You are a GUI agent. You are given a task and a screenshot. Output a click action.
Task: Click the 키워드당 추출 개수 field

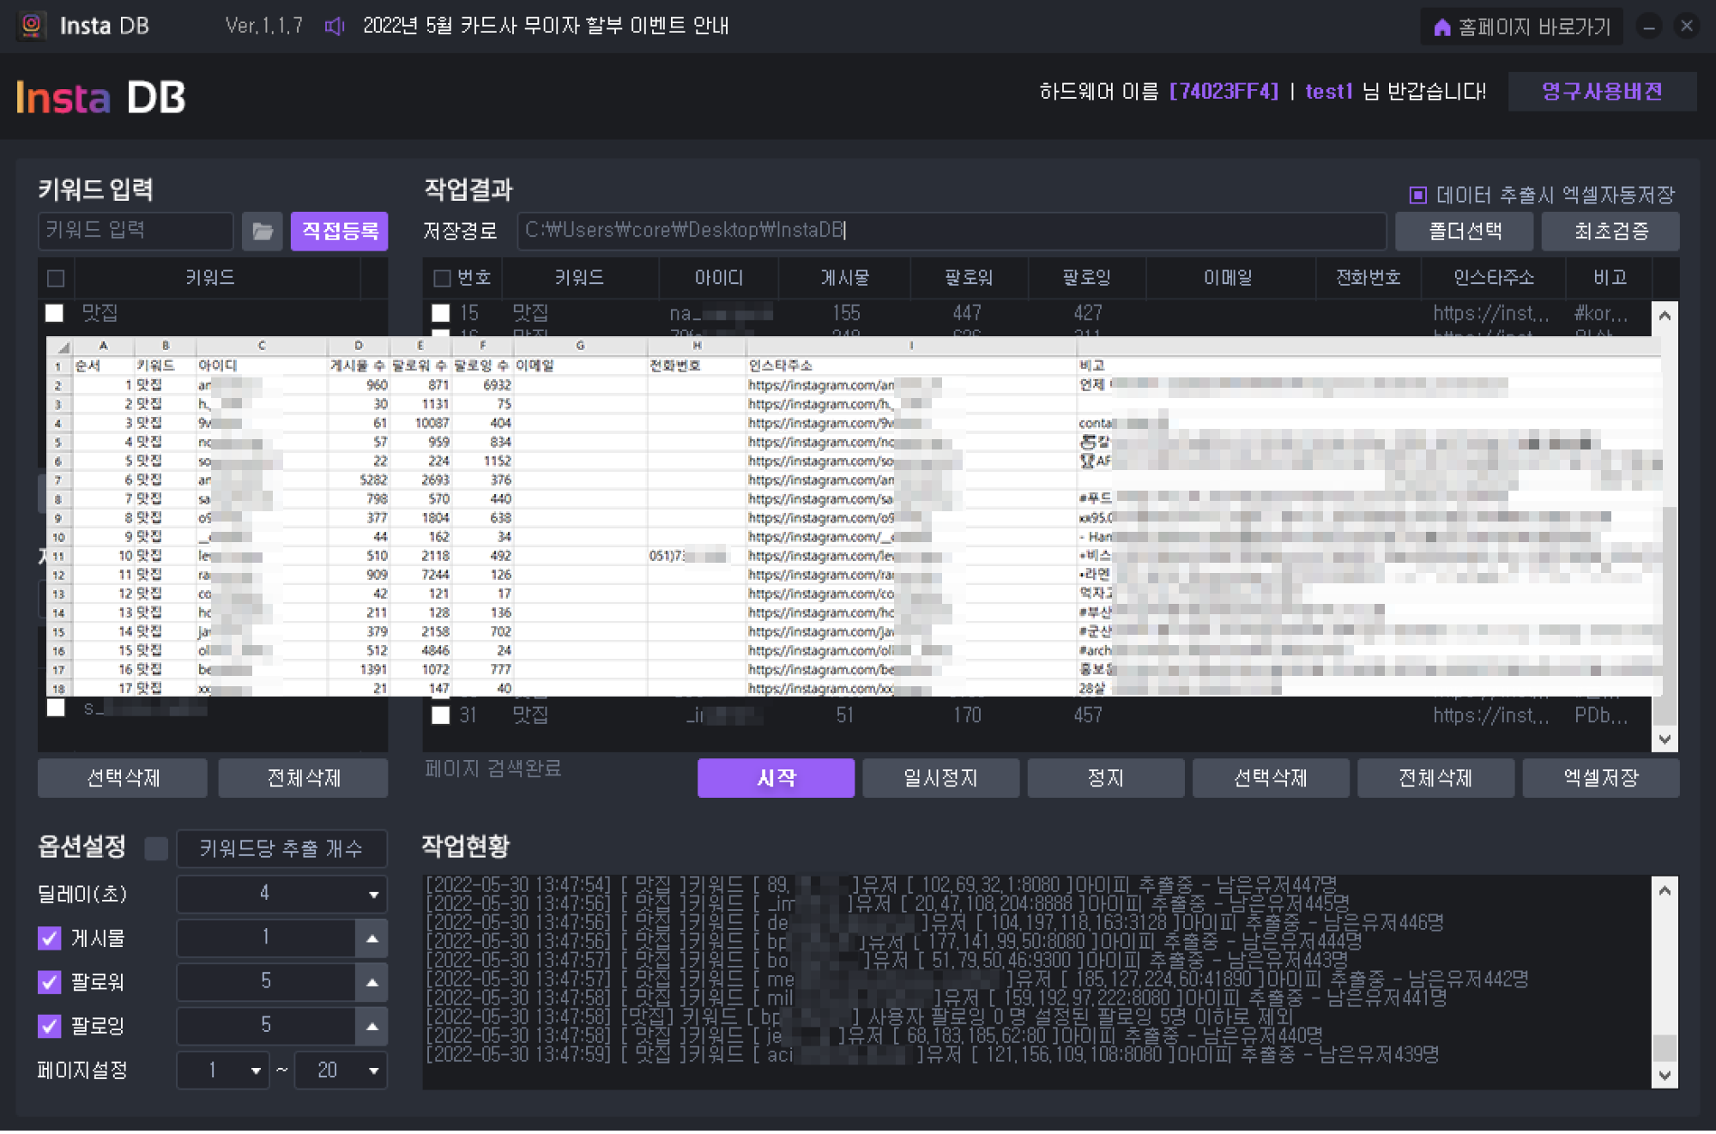[281, 849]
